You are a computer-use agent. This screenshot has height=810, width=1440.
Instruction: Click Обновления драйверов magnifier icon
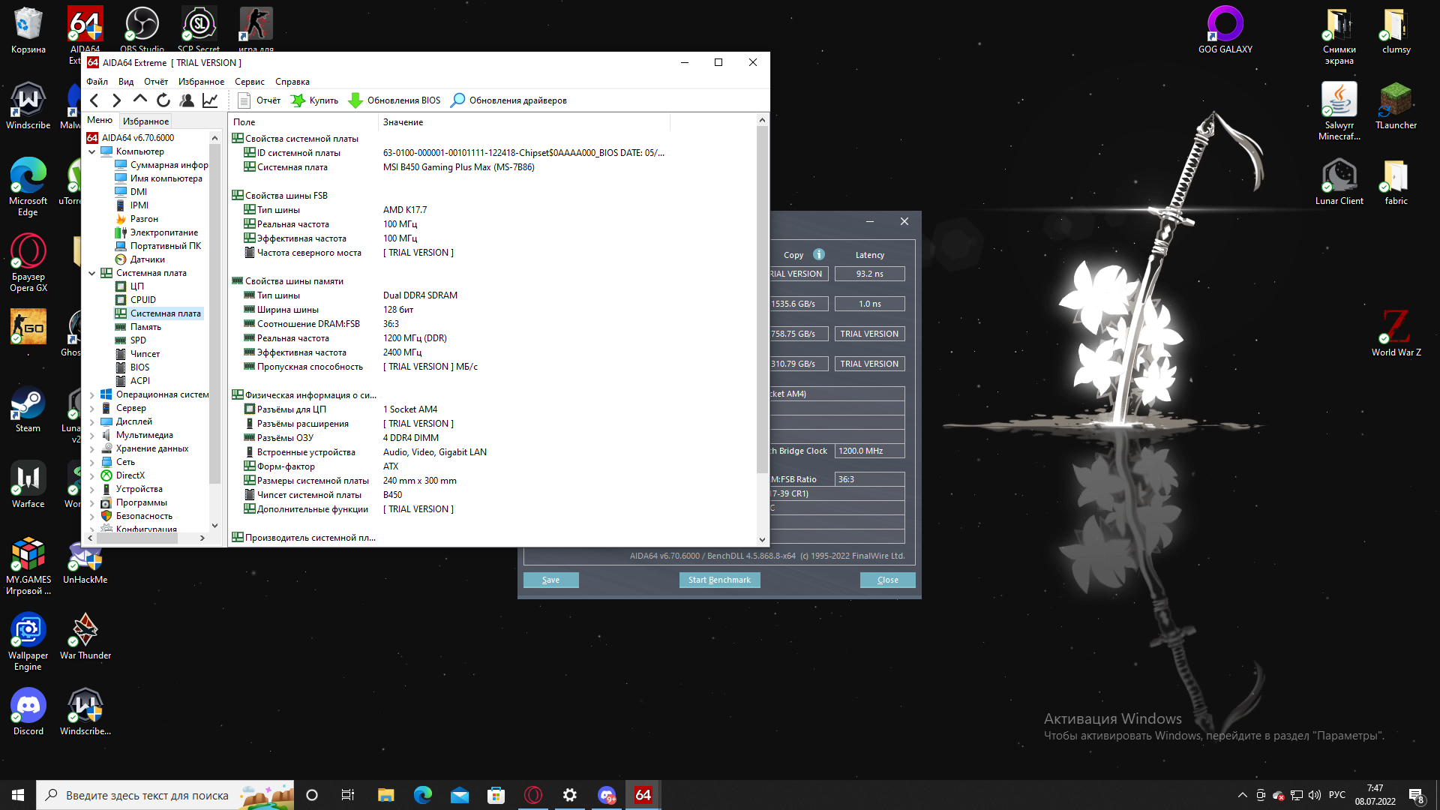pos(457,100)
